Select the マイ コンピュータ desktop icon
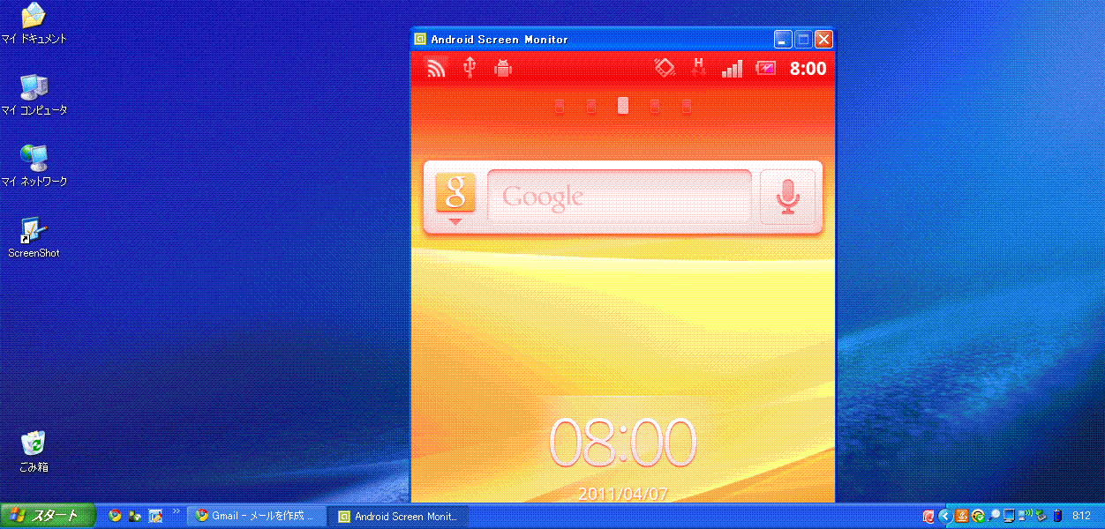This screenshot has height=529, width=1105. point(34,95)
